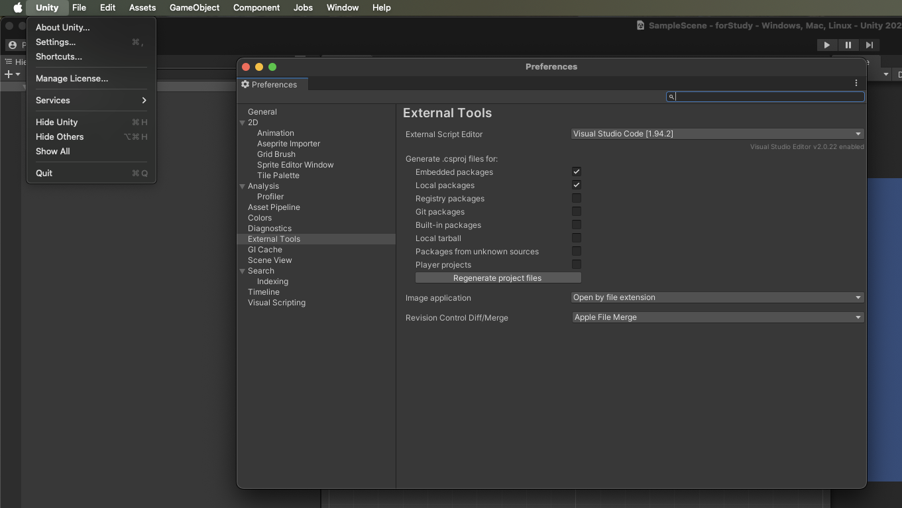
Task: Enable Local tarball checkbox
Action: 577,238
